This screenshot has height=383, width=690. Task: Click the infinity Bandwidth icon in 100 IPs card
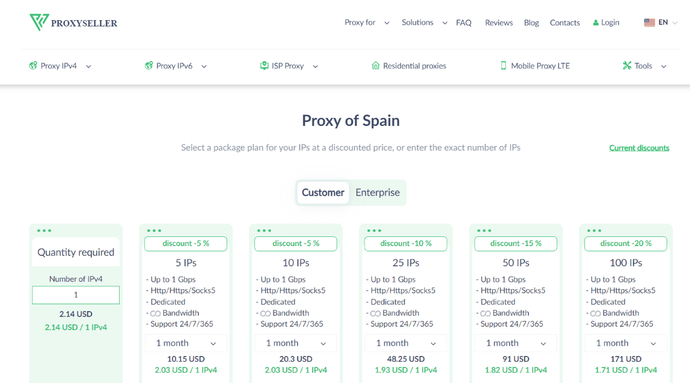[596, 313]
